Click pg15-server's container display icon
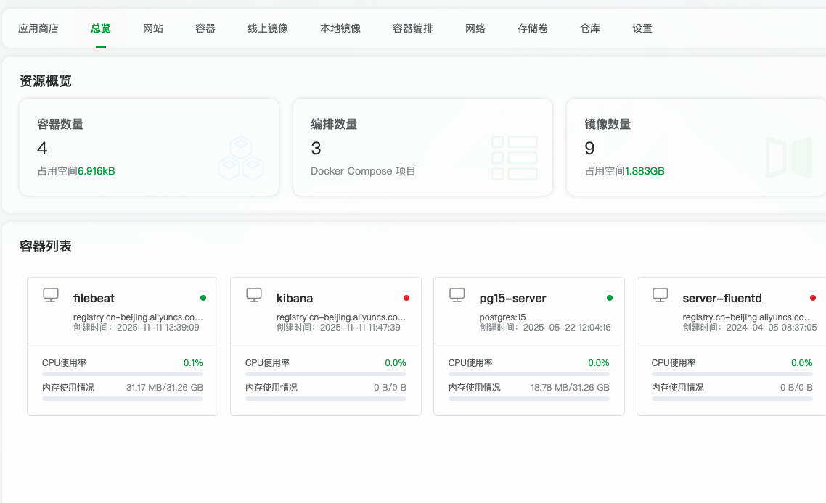 [457, 294]
